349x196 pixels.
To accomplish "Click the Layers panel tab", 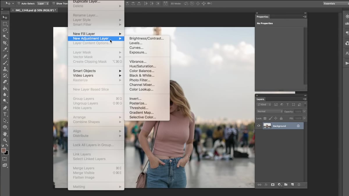I will pos(260,99).
